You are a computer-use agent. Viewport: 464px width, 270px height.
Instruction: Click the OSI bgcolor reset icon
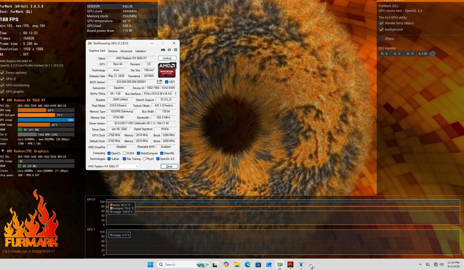[x=432, y=54]
